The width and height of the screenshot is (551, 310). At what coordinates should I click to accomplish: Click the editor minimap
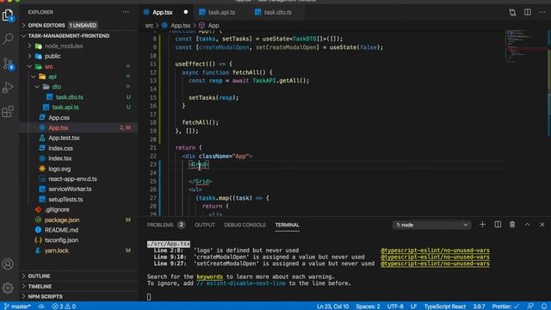[526, 46]
